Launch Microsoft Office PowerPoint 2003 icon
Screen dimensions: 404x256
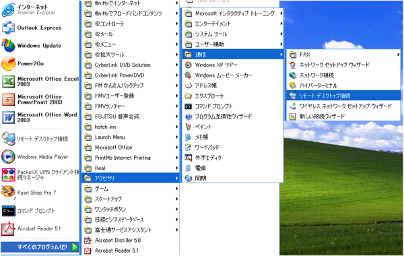[x=8, y=99]
